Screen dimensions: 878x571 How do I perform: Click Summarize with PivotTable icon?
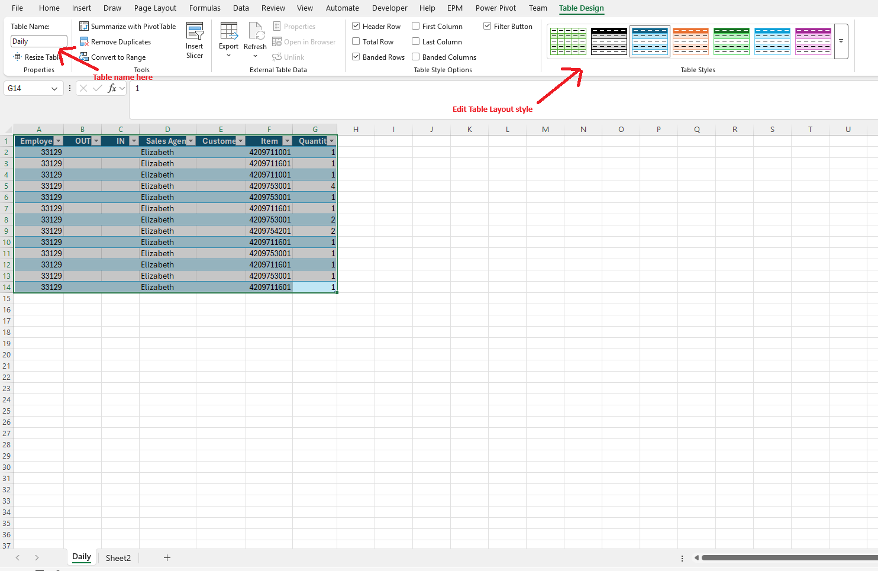pyautogui.click(x=84, y=27)
